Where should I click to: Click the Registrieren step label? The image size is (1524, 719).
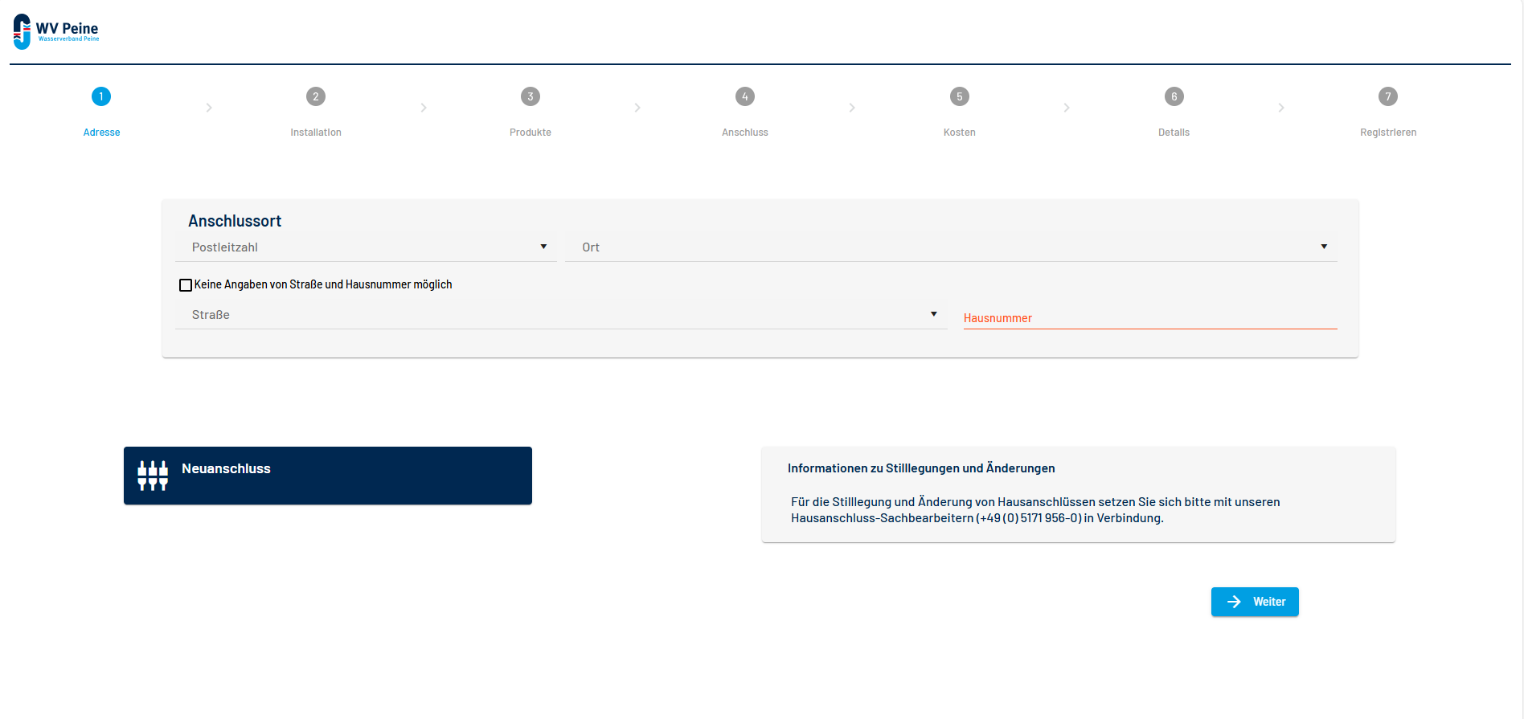pos(1388,133)
